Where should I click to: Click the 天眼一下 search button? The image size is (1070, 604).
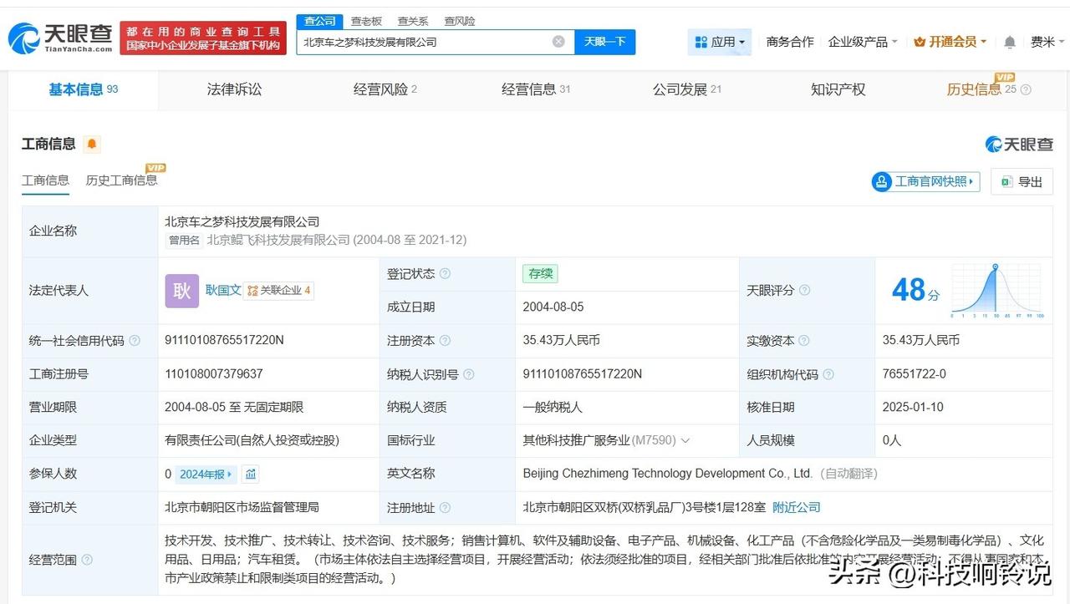605,42
